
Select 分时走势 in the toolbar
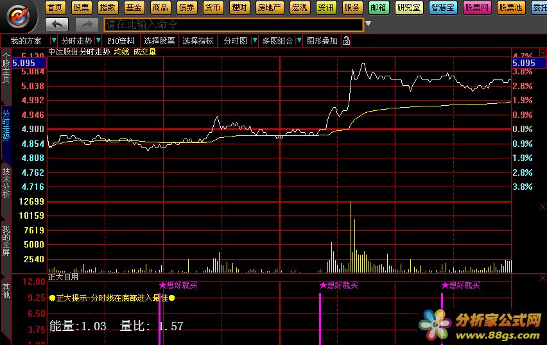pyautogui.click(x=76, y=41)
